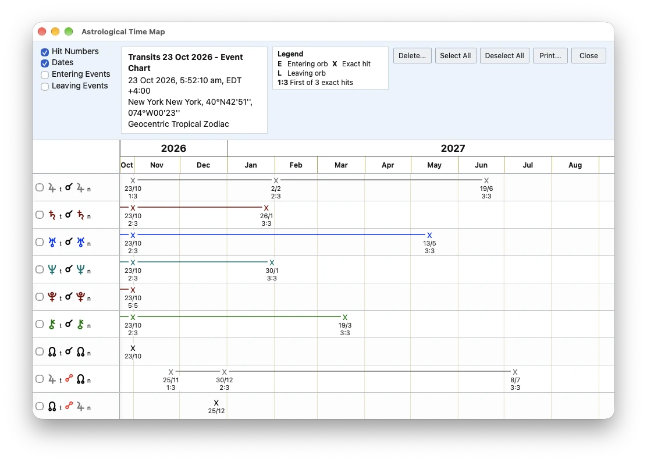The image size is (647, 462).
Task: Click the Jupiter exact hit marker dated 19/6
Action: pos(486,180)
